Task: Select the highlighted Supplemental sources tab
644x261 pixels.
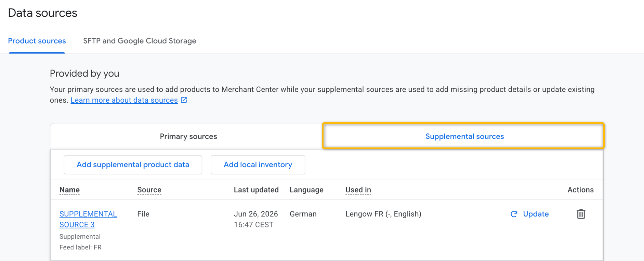Action: click(464, 136)
